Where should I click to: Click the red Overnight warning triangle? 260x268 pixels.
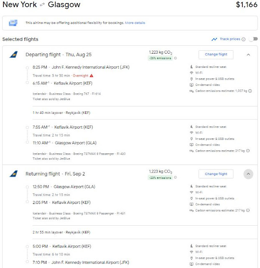coord(92,75)
